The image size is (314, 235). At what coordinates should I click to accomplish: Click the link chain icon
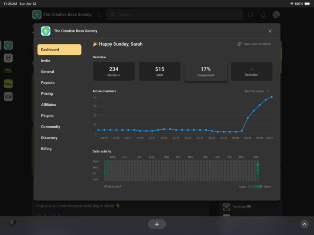[239, 44]
